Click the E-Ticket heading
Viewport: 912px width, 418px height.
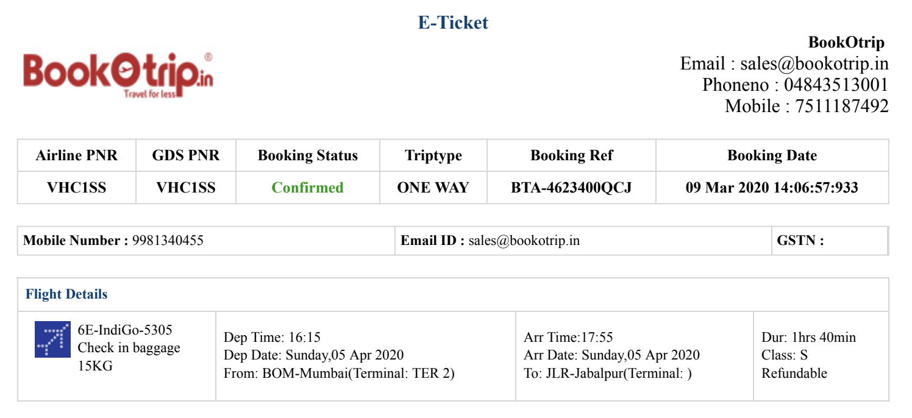click(x=453, y=23)
